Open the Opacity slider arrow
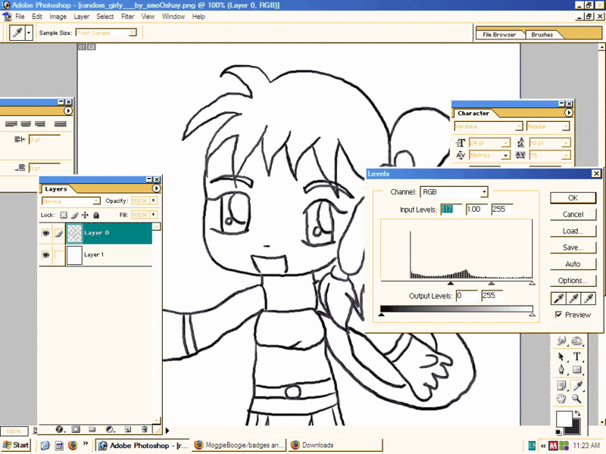Image resolution: width=606 pixels, height=454 pixels. 154,201
